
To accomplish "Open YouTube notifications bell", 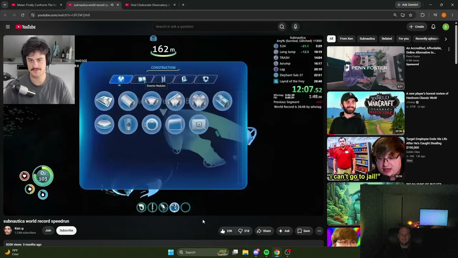I will 433,27.
